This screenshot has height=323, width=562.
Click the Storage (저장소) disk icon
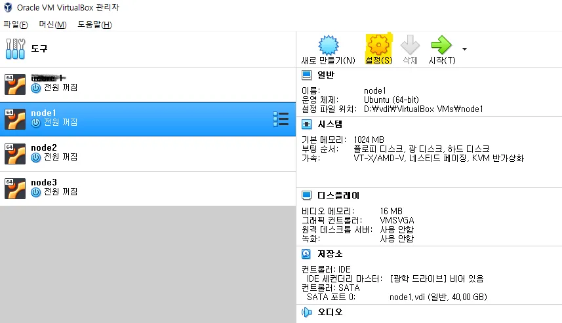(306, 254)
